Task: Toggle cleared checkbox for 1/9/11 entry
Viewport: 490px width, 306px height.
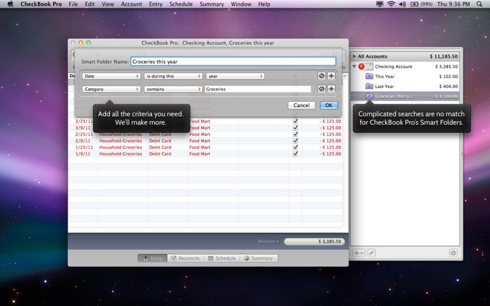Action: point(295,154)
